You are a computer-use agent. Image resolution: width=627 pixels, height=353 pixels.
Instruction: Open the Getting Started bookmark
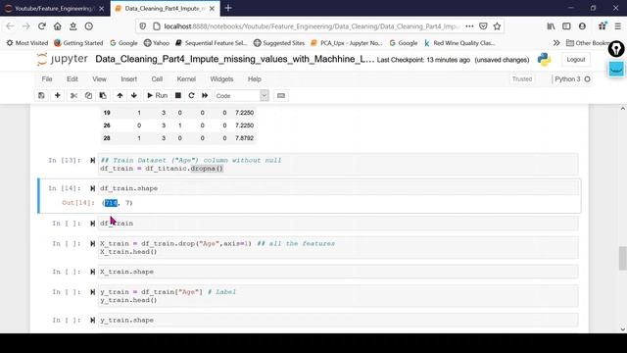coord(78,43)
